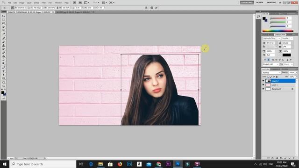Switch to the ESSENTIALS workspace

click(247, 2)
